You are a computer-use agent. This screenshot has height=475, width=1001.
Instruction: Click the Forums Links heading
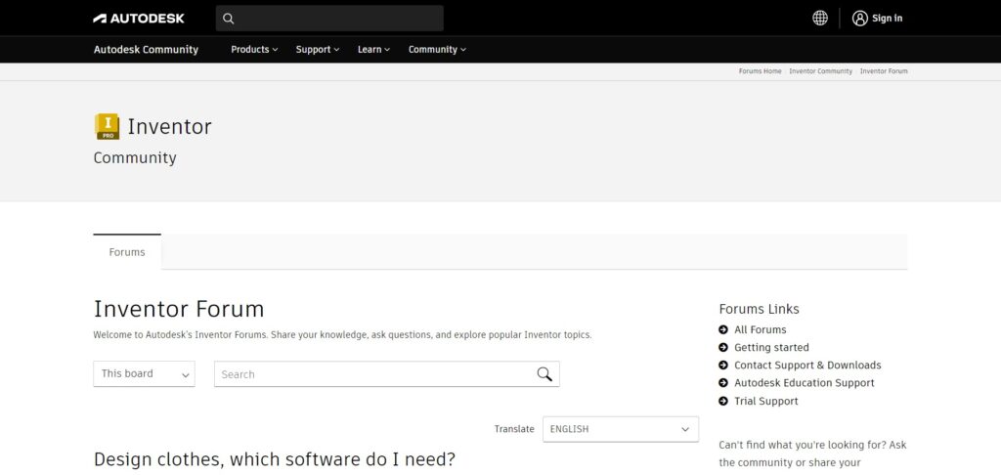[759, 309]
